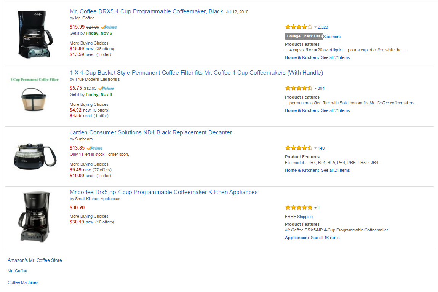Expand rating dropdown arrow beside 1 review
Viewport: 438px width, 292px height.
[x=315, y=208]
